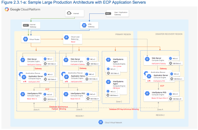Select NIC x 3 icon of Master Mirror A
The height and width of the screenshot is (130, 198).
tap(45, 94)
